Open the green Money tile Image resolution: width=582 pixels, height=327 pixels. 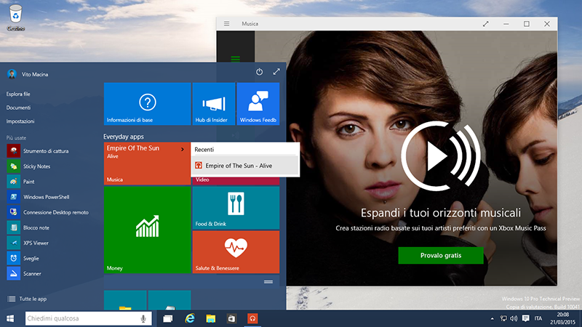point(148,230)
